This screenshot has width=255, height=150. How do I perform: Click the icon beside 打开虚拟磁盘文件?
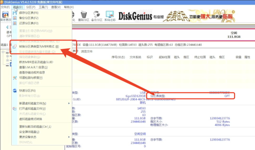pos(15,108)
